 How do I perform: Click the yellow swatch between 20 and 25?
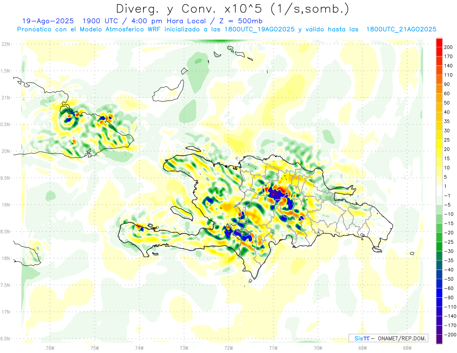point(439,144)
